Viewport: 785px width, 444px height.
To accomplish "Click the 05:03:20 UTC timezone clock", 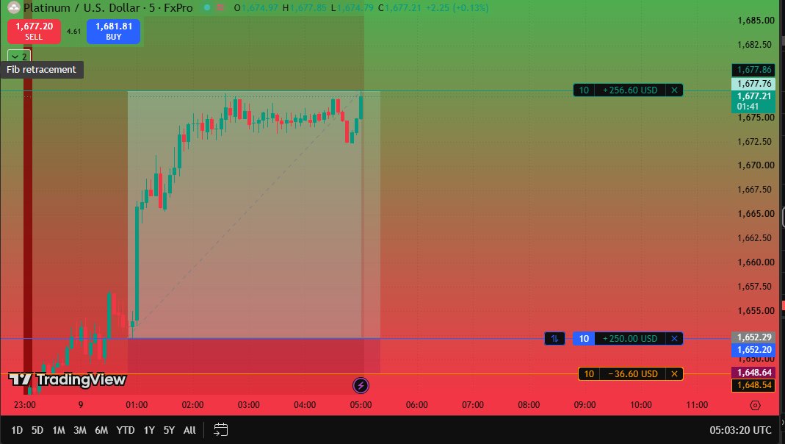I will tap(740, 430).
